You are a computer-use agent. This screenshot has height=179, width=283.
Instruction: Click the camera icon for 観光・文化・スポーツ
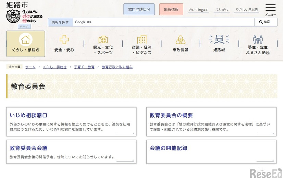point(103,39)
